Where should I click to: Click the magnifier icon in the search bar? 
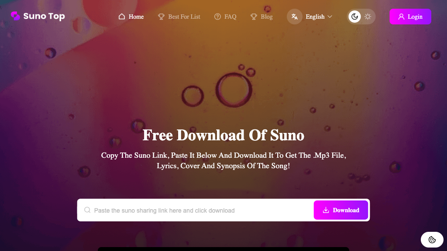(x=87, y=210)
